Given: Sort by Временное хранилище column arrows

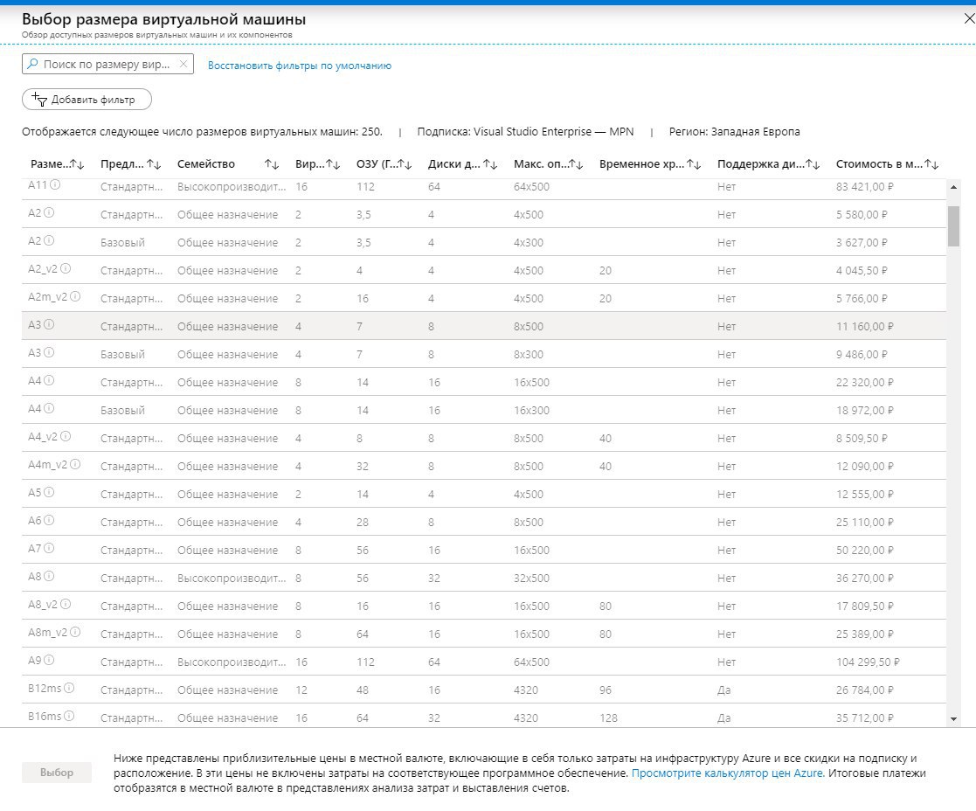Looking at the screenshot, I should [x=695, y=164].
